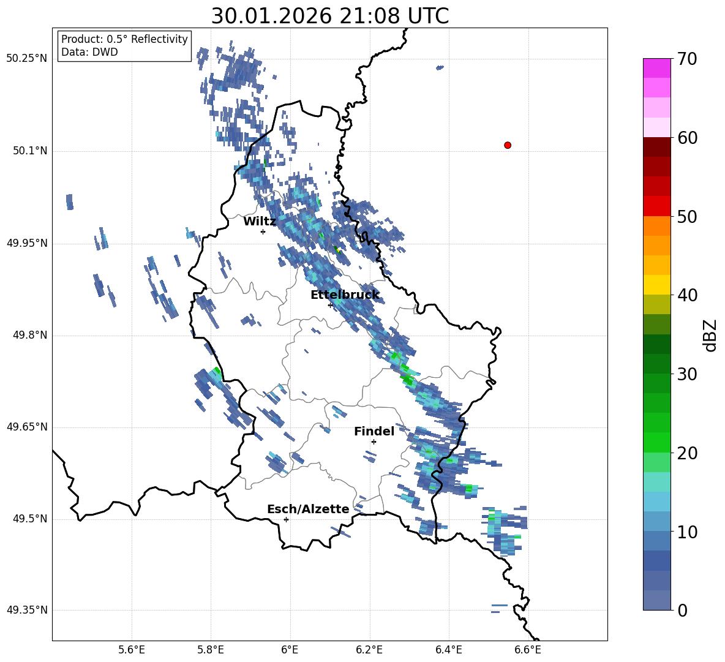The width and height of the screenshot is (725, 662).
Task: Click the Findel station cross marker
Action: (374, 442)
